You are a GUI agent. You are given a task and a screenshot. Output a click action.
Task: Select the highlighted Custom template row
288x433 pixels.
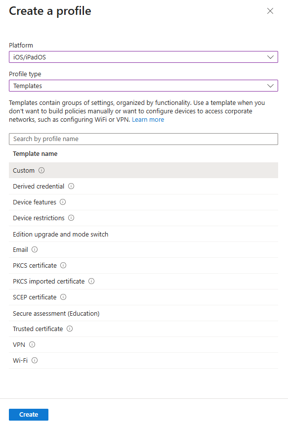pyautogui.click(x=23, y=170)
